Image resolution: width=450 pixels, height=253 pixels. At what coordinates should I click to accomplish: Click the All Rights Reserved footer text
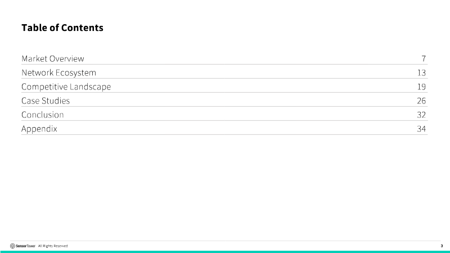53,246
